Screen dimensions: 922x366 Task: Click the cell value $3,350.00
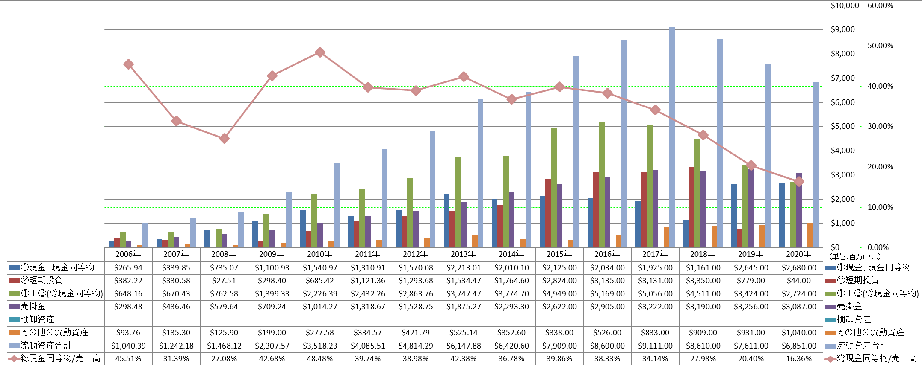(703, 281)
